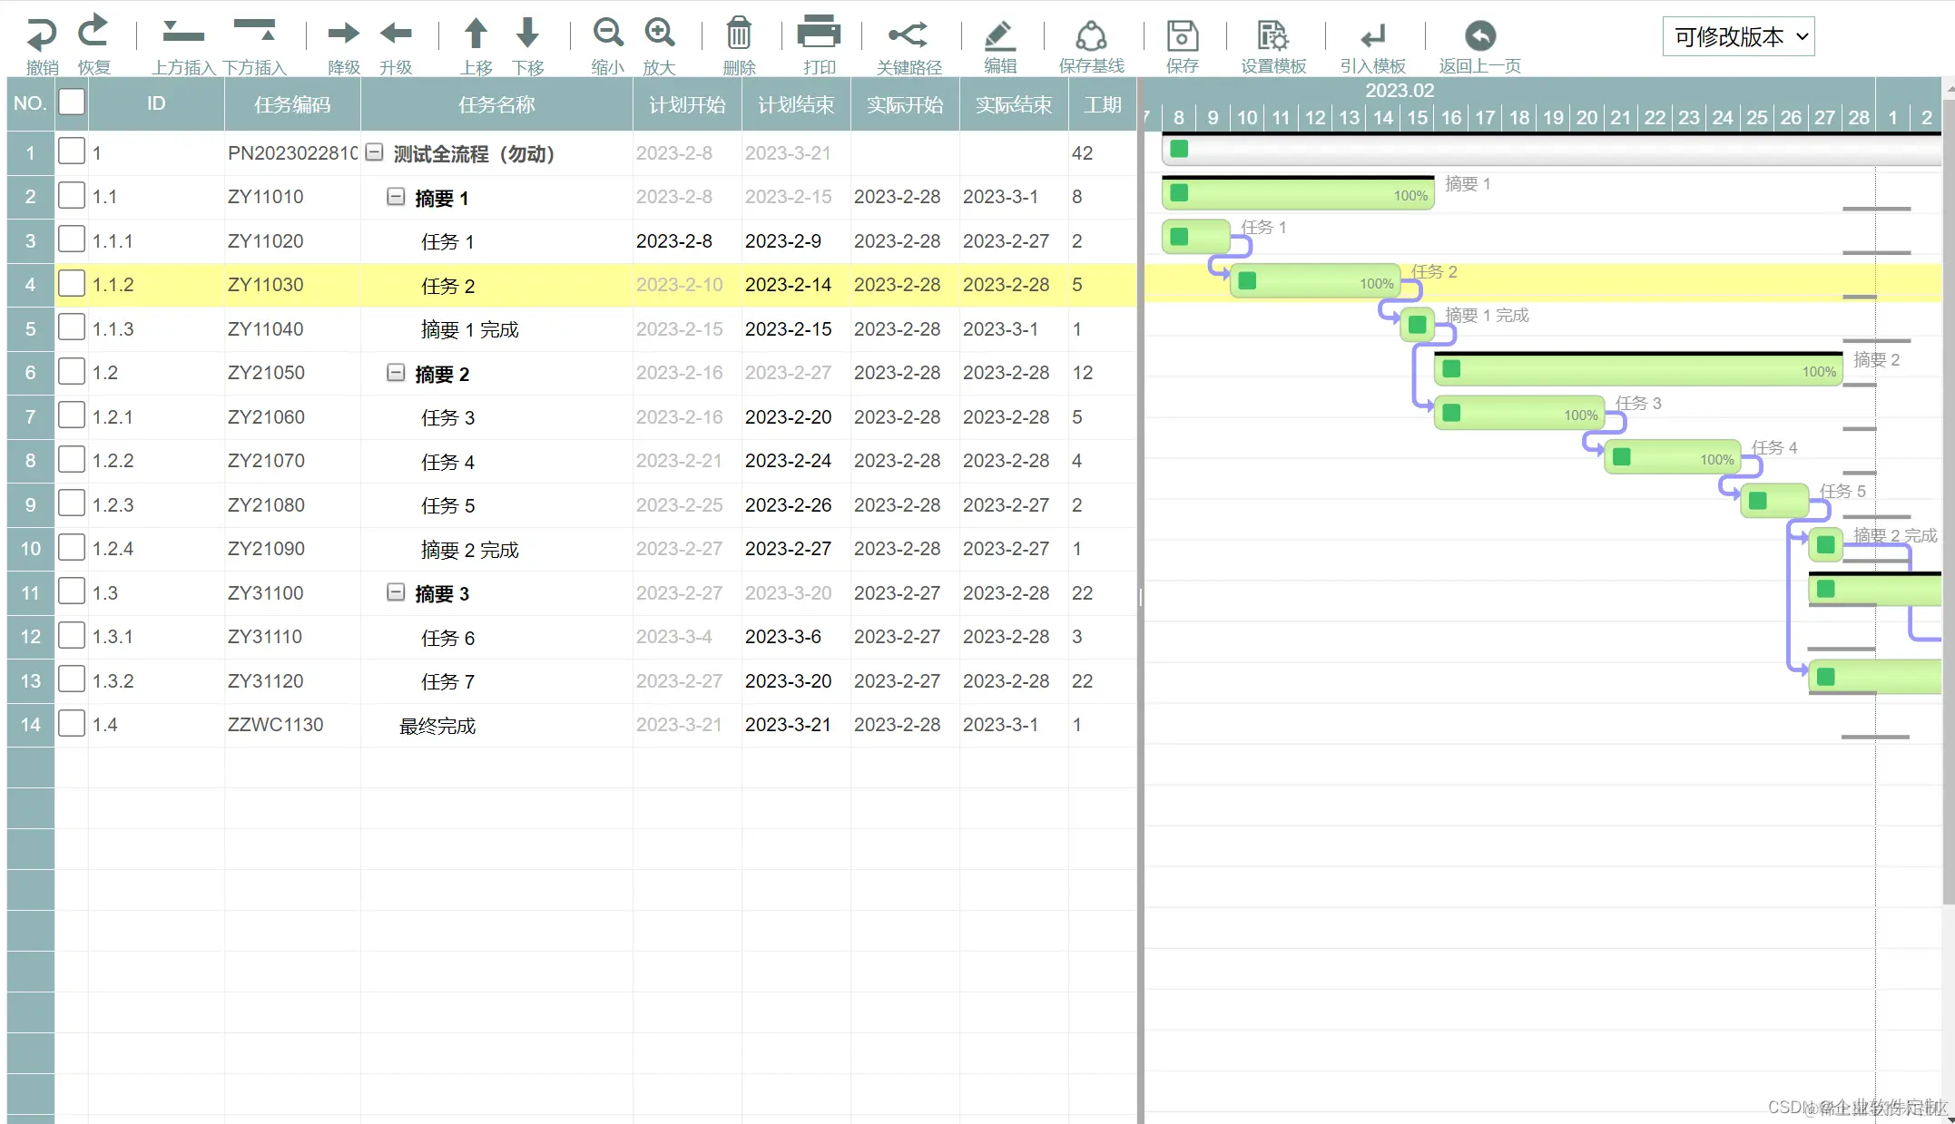This screenshot has width=1955, height=1124.
Task: Click the 任务 3 Gantt progress bar
Action: click(x=1519, y=414)
